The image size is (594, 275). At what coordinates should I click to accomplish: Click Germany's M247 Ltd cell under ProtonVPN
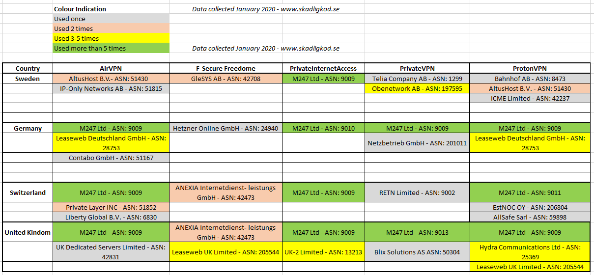[x=530, y=128]
